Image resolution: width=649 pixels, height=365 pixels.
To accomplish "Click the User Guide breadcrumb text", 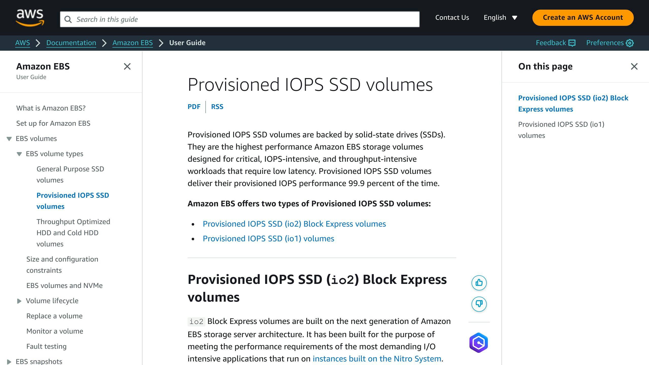I will 187,43.
